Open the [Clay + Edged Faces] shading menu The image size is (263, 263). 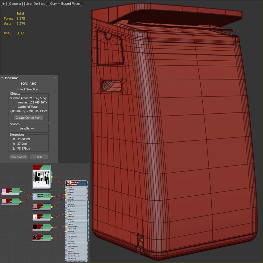click(65, 4)
